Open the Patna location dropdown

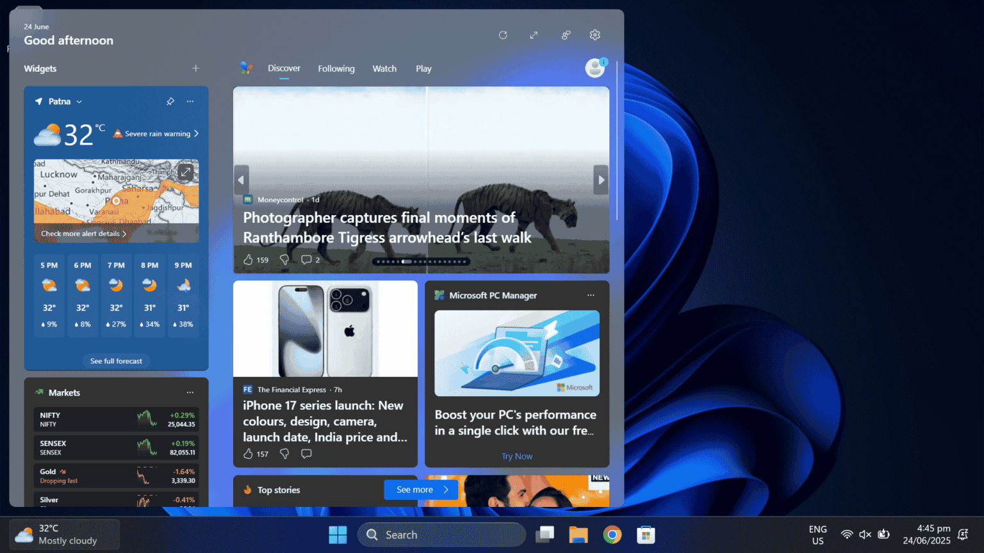[79, 101]
